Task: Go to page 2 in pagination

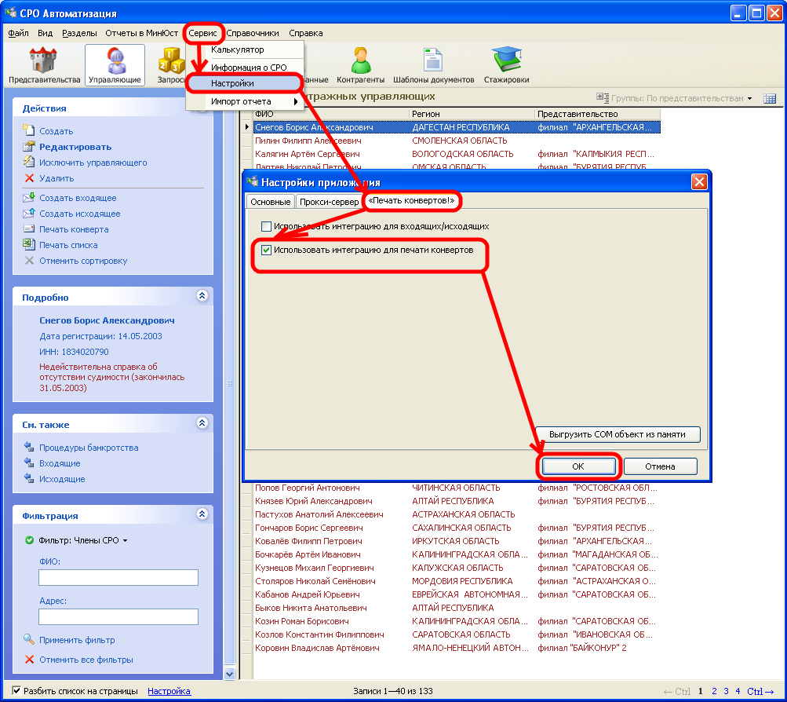Action: click(x=714, y=691)
